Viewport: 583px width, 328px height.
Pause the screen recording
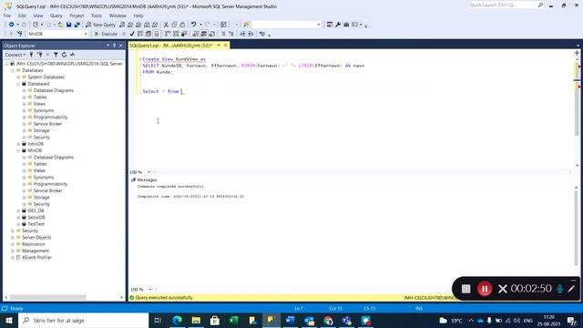pos(485,289)
